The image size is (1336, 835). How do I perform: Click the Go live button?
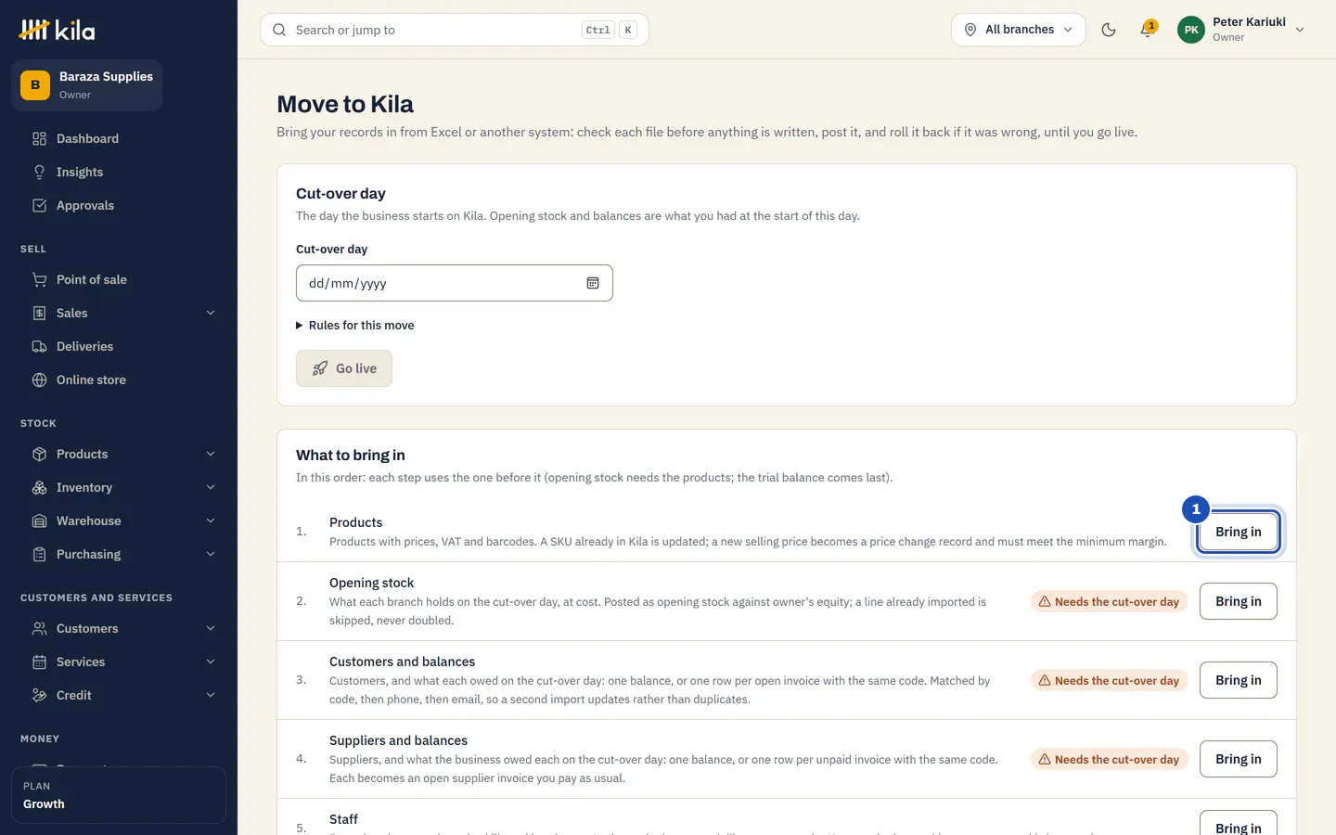344,368
